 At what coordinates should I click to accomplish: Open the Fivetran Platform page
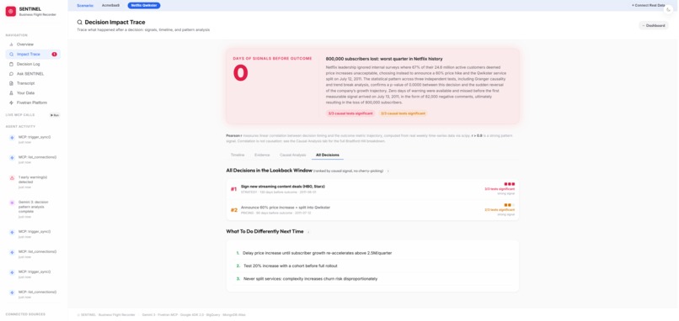(x=33, y=103)
